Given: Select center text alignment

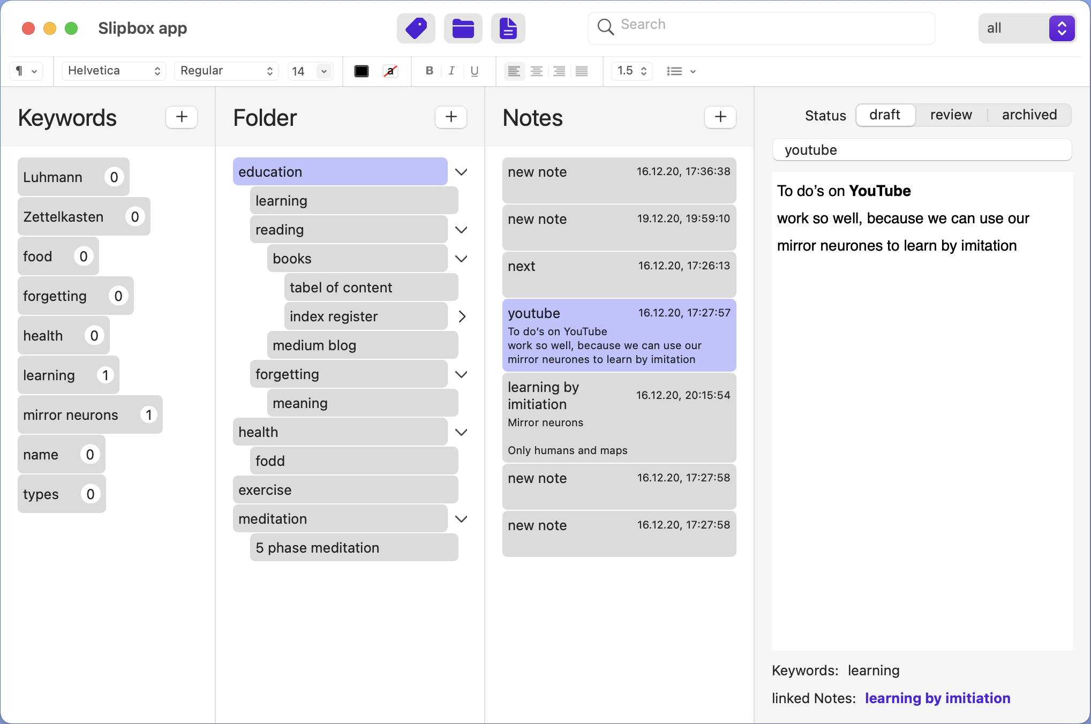Looking at the screenshot, I should coord(536,71).
